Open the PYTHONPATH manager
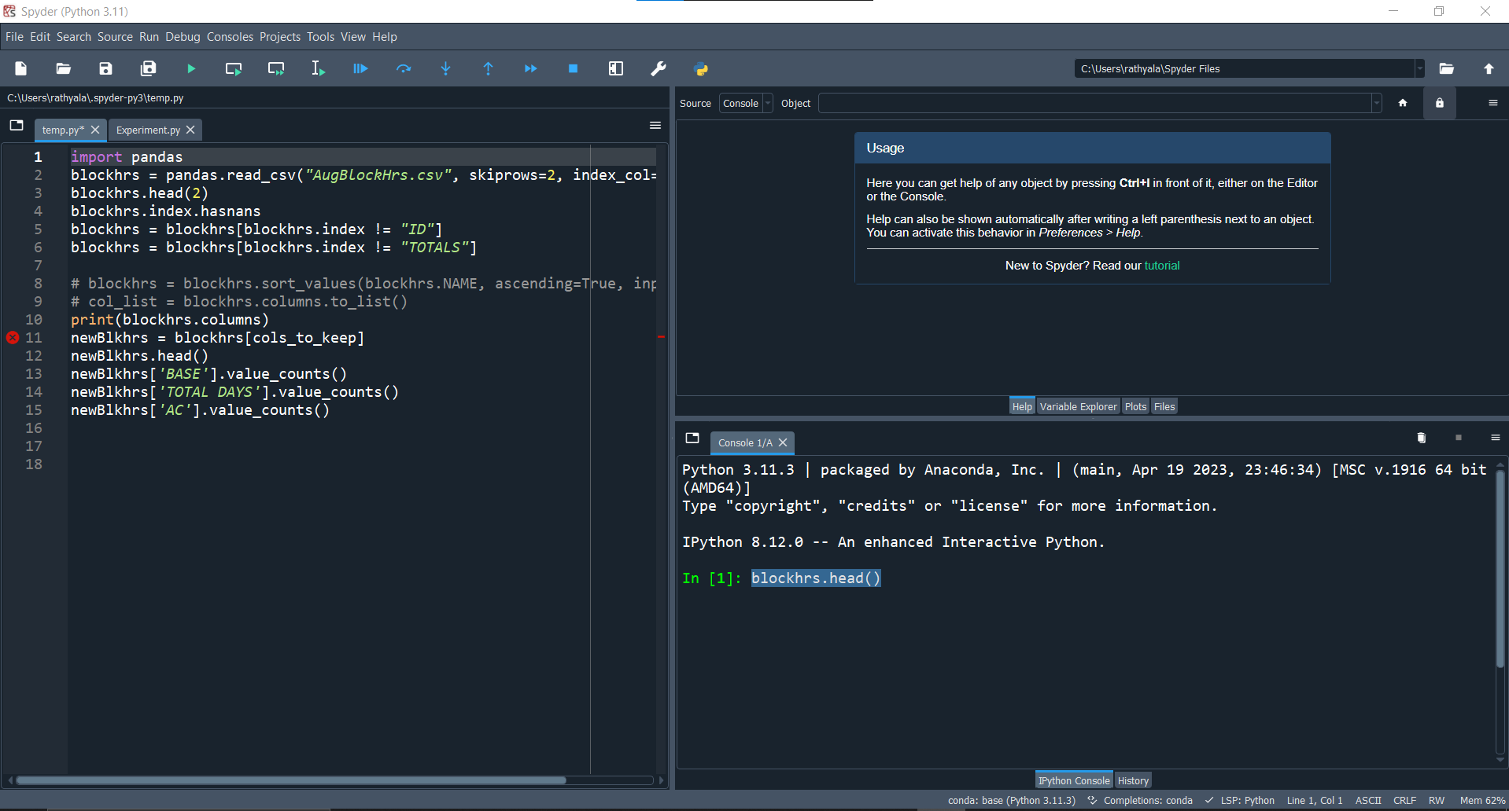Screen dimensions: 1509x811 tap(700, 69)
